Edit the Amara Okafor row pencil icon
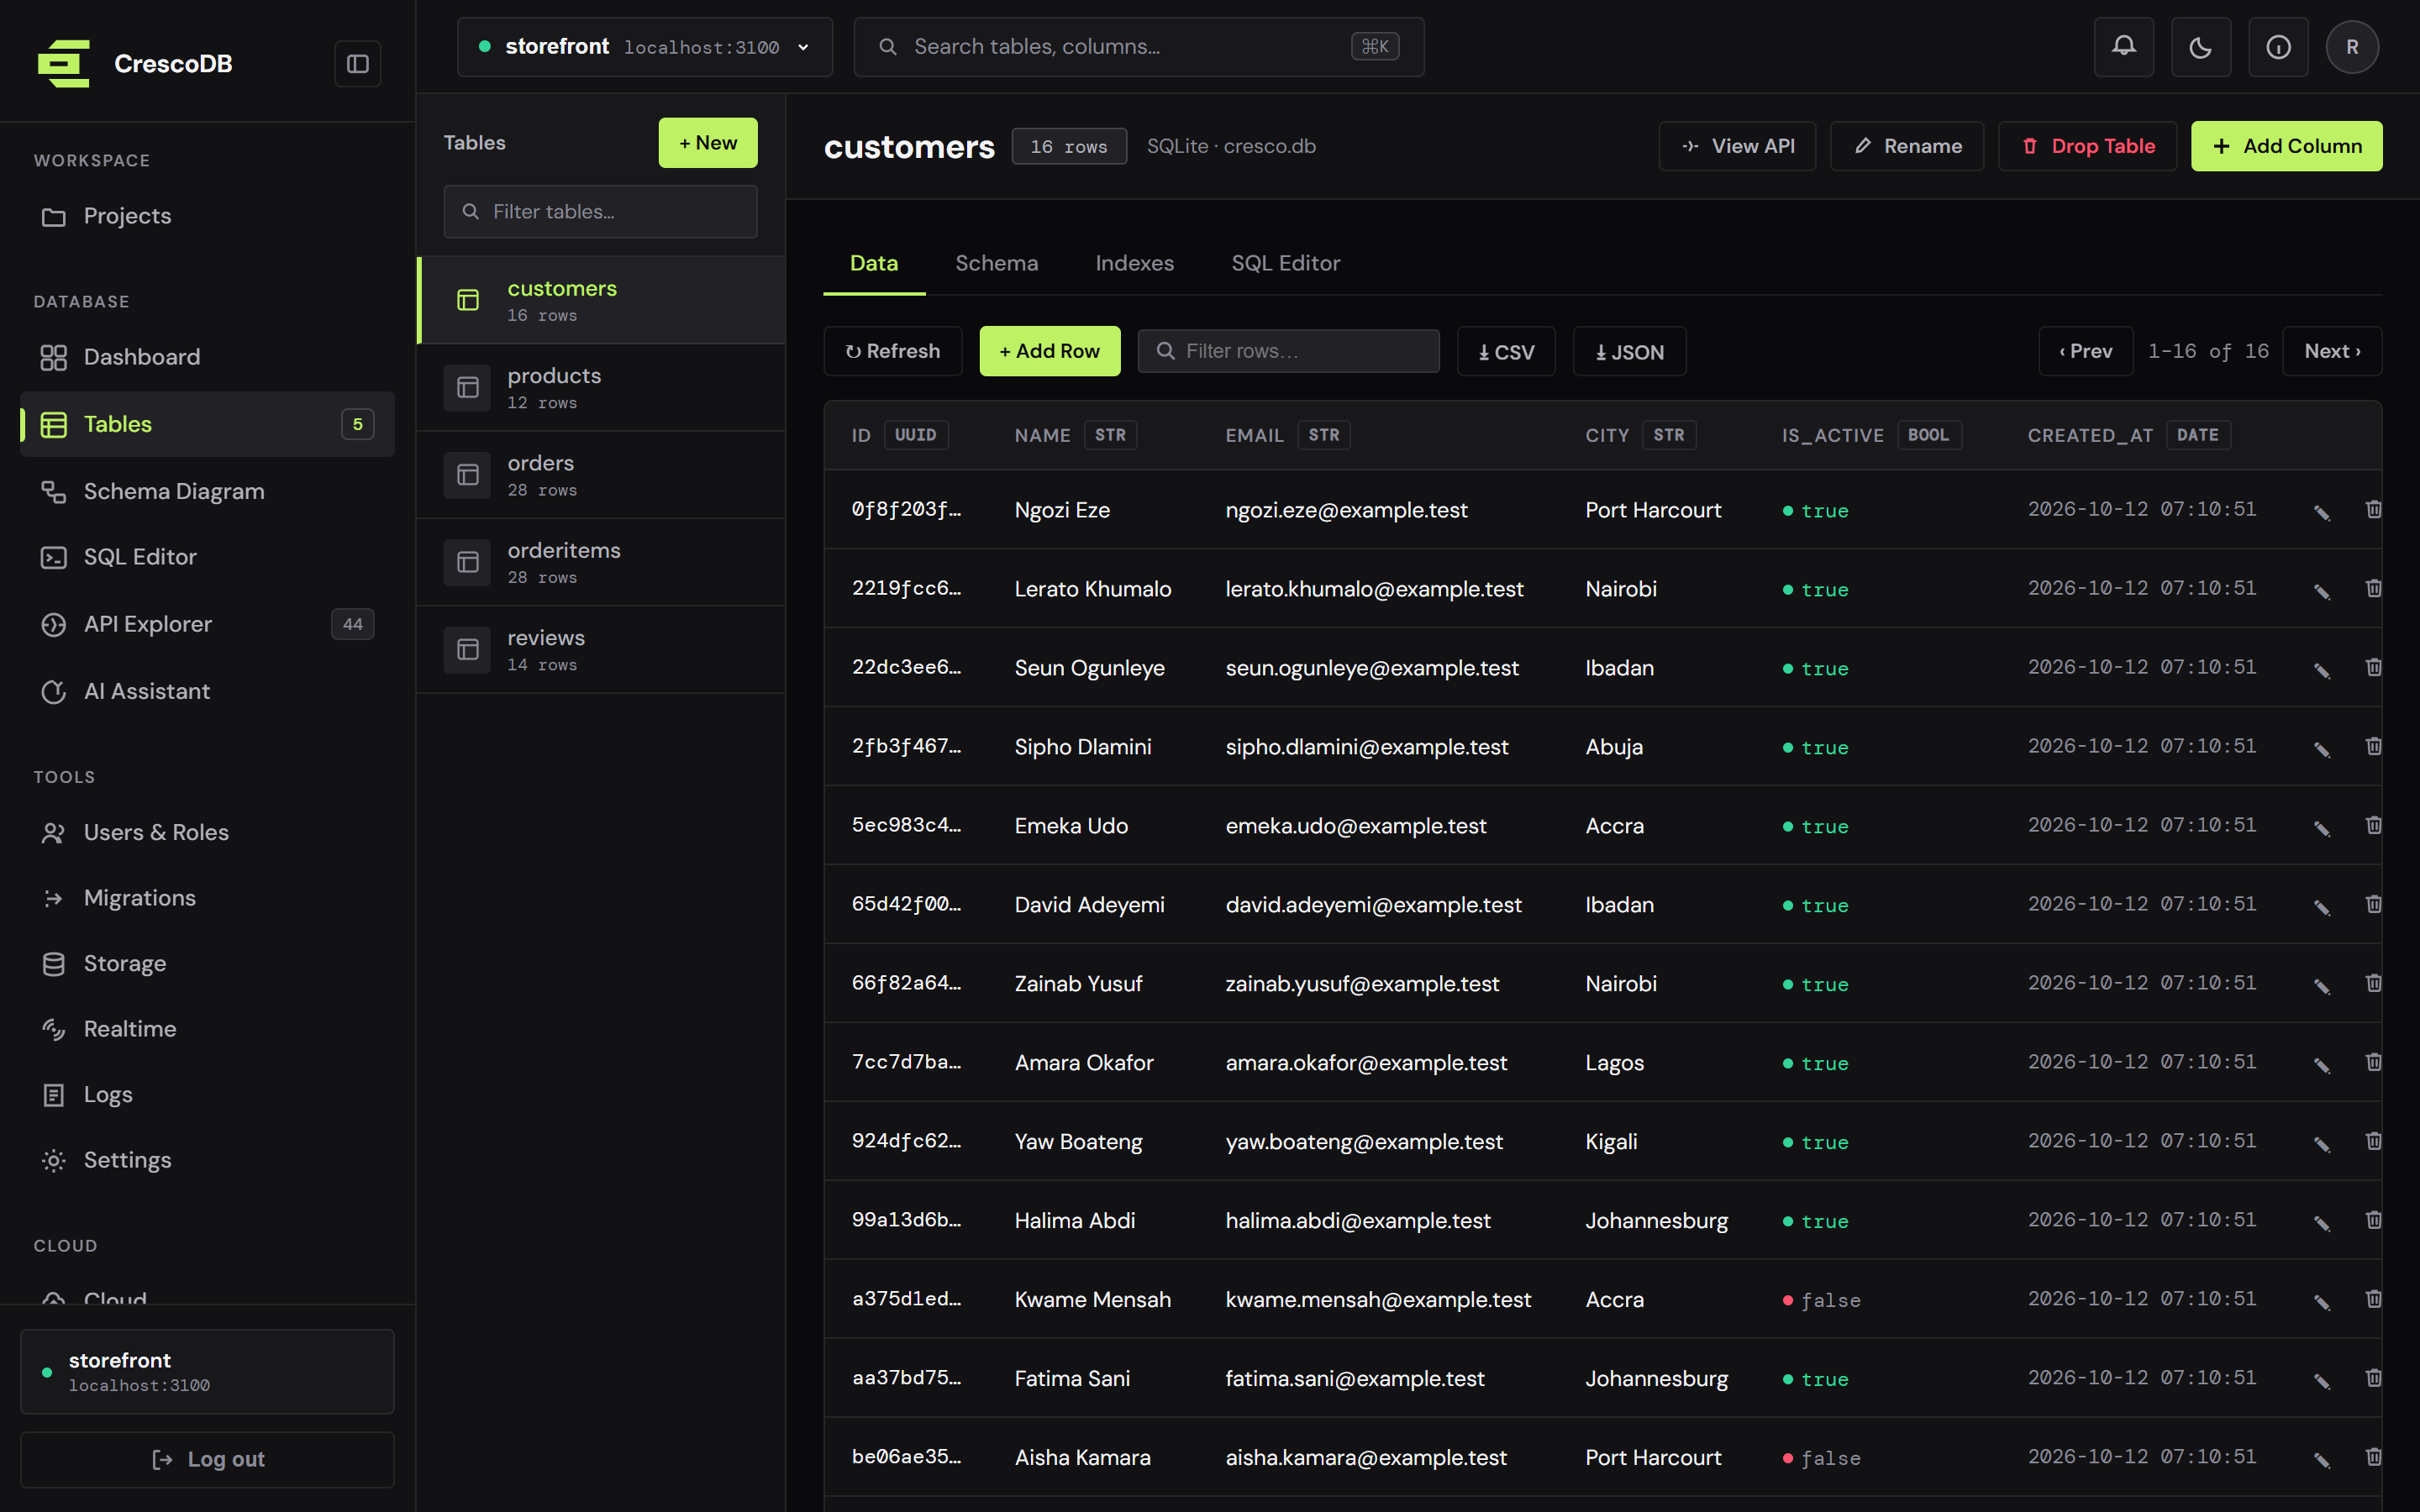2420x1512 pixels. pos(2322,1065)
